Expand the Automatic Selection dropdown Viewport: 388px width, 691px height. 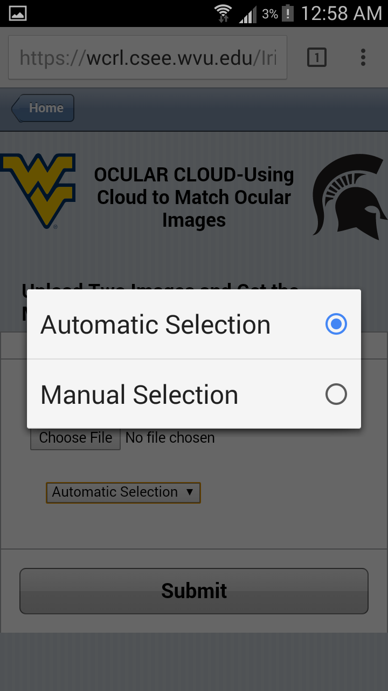tap(123, 492)
